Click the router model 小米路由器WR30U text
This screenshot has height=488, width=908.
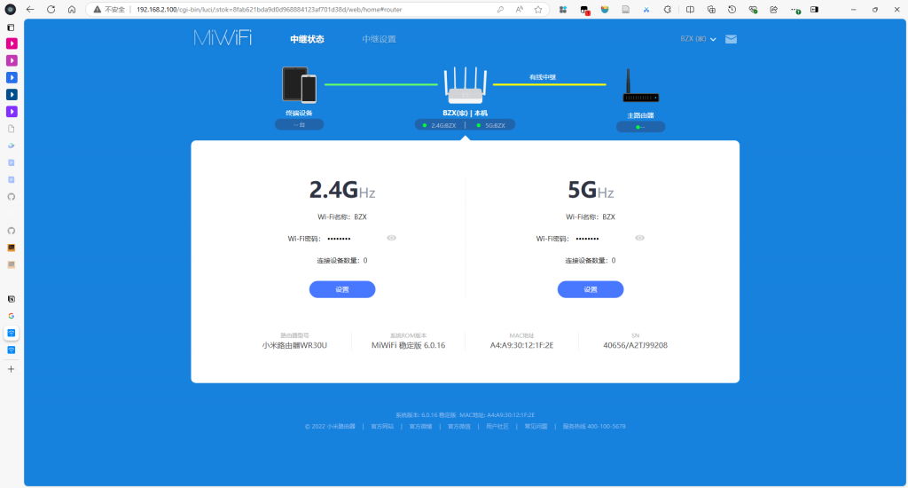pyautogui.click(x=294, y=345)
